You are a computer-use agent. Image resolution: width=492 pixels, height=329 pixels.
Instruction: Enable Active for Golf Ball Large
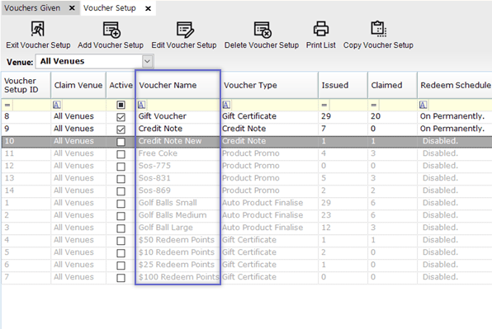(121, 228)
